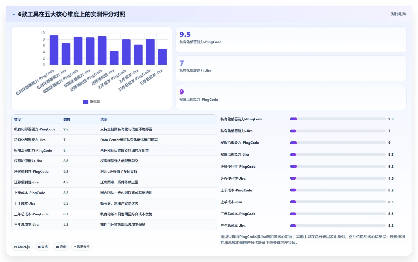Click the progress bar for 迁移便利性-Jira

point(338,178)
